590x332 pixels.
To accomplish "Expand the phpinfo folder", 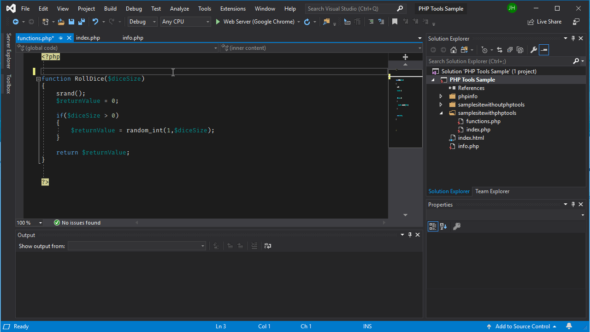I will [441, 96].
